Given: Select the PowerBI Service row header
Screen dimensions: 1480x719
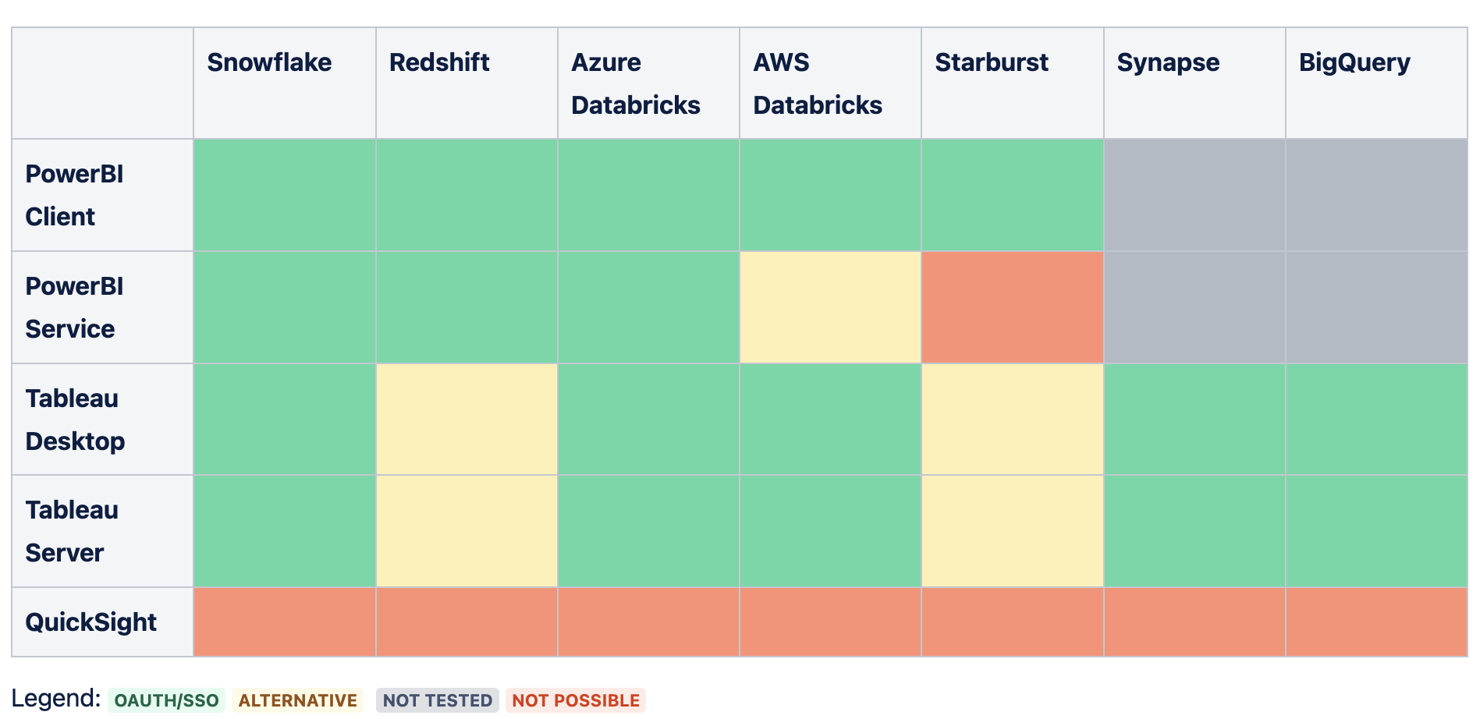Looking at the screenshot, I should pyautogui.click(x=74, y=307).
